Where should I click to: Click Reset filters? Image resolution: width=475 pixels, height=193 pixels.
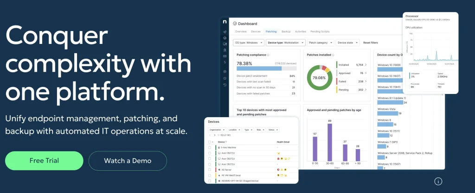371,43
